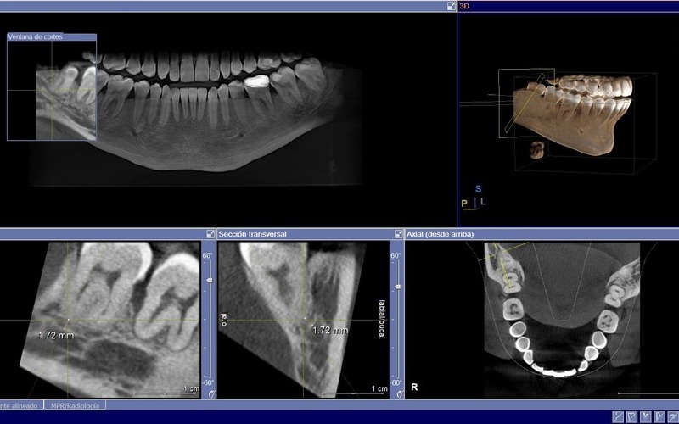Maximize the tangential slice pane
Screen dimensions: 679x424
[x=210, y=234]
